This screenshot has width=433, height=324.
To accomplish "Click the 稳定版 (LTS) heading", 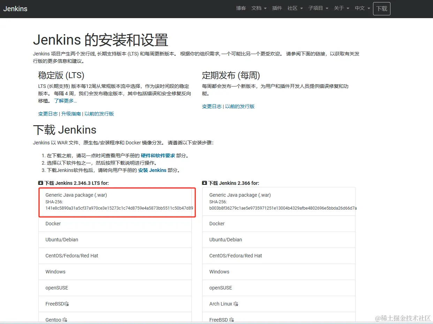I will point(61,75).
